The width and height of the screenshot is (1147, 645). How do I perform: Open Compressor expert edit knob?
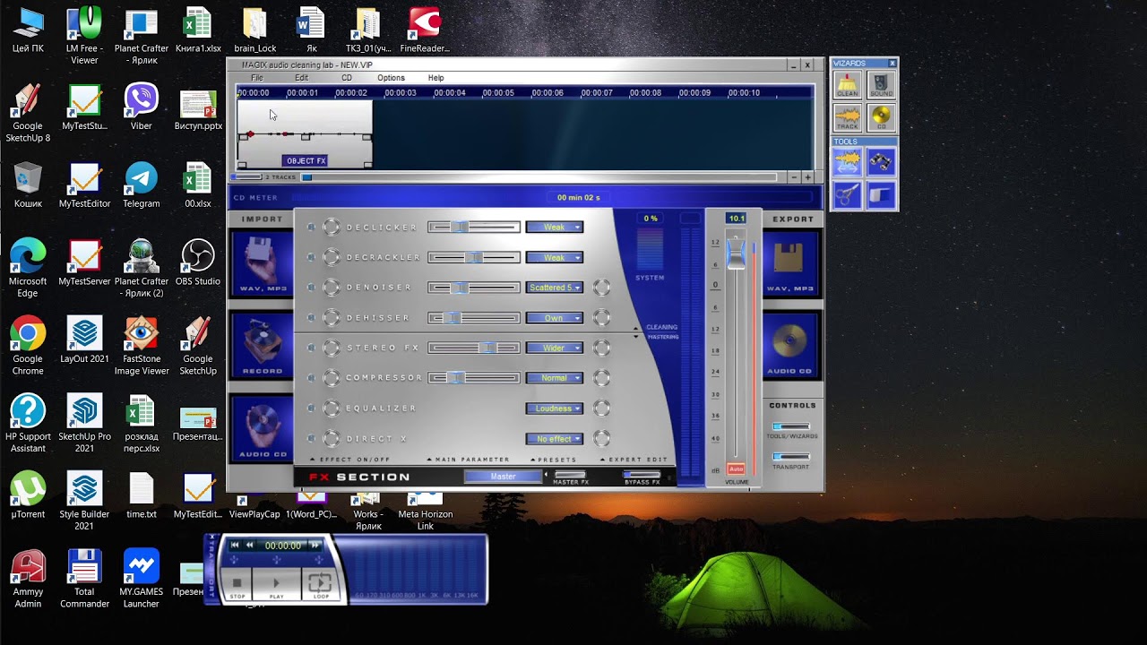tap(602, 378)
